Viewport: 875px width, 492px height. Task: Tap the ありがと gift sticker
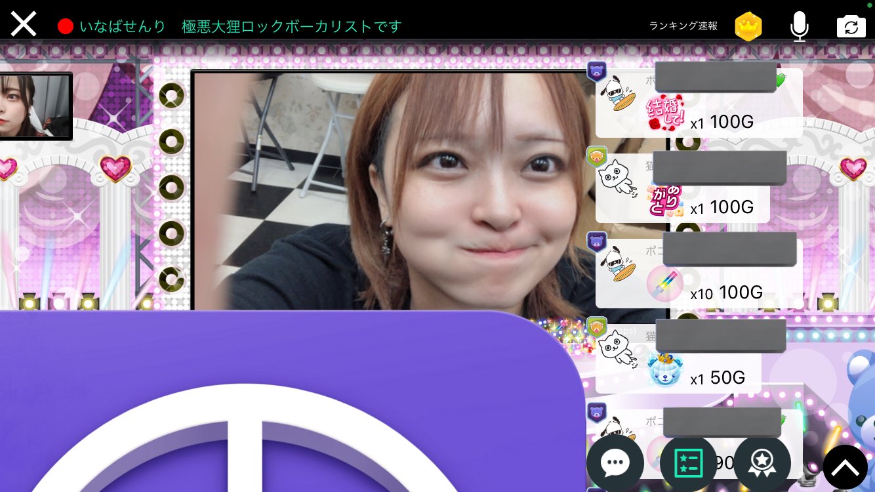point(665,200)
